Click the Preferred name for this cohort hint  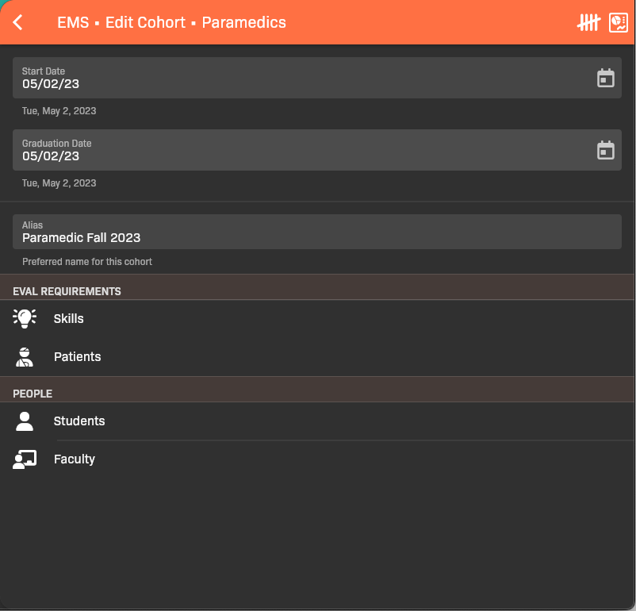click(87, 261)
